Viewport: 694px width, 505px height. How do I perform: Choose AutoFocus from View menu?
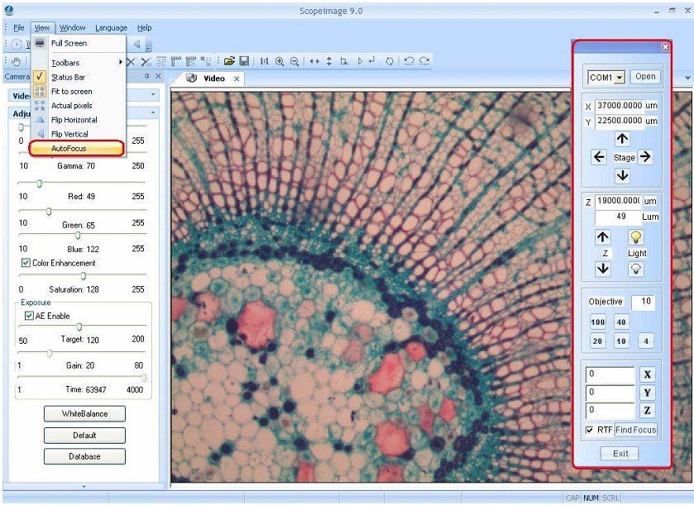coord(77,148)
